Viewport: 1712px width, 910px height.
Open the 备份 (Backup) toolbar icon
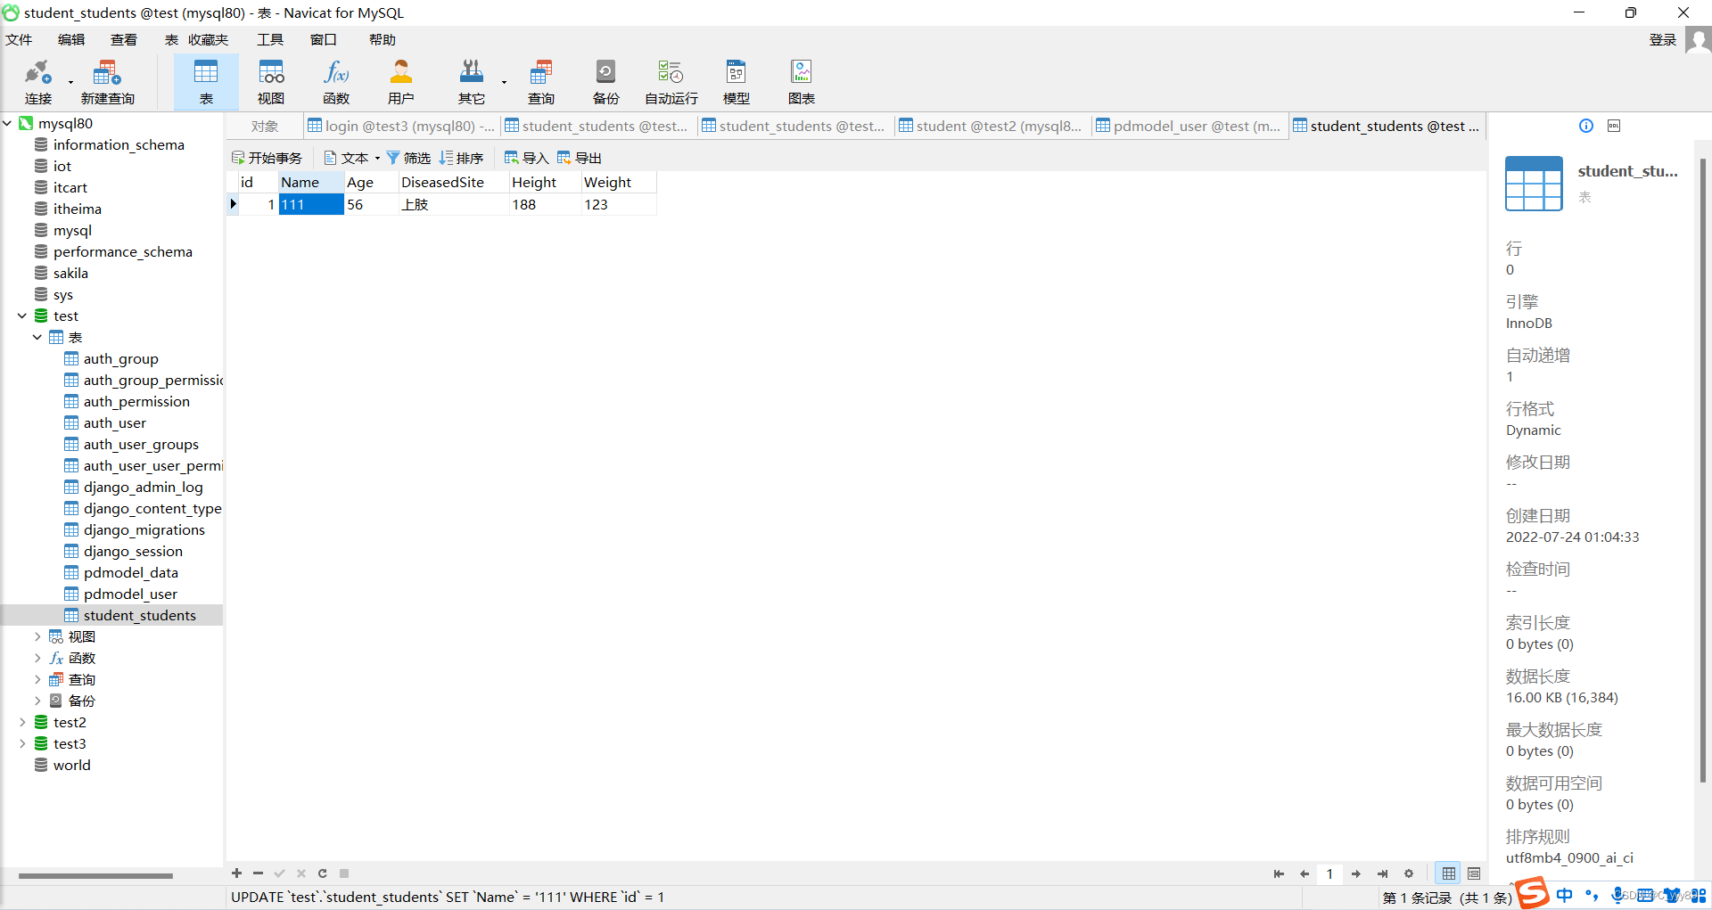(x=605, y=82)
